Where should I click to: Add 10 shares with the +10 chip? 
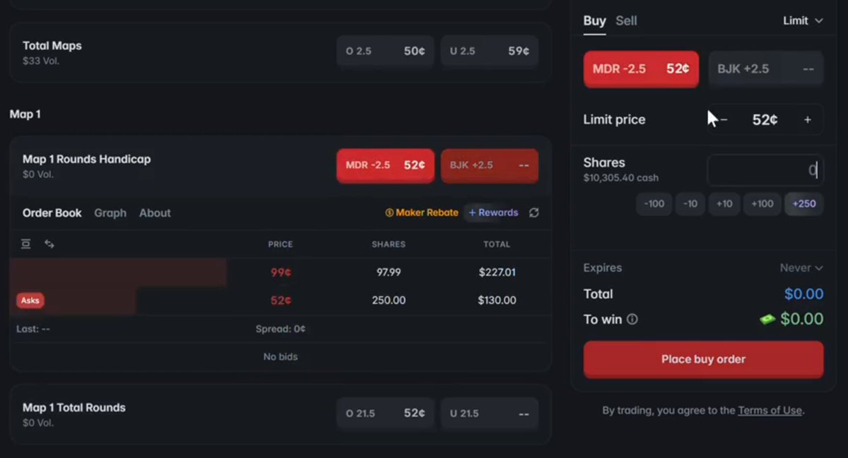[x=724, y=204]
